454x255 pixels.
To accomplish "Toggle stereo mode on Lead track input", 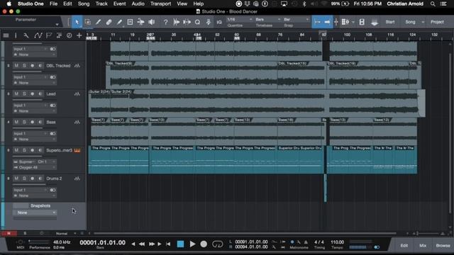I will point(52,106).
